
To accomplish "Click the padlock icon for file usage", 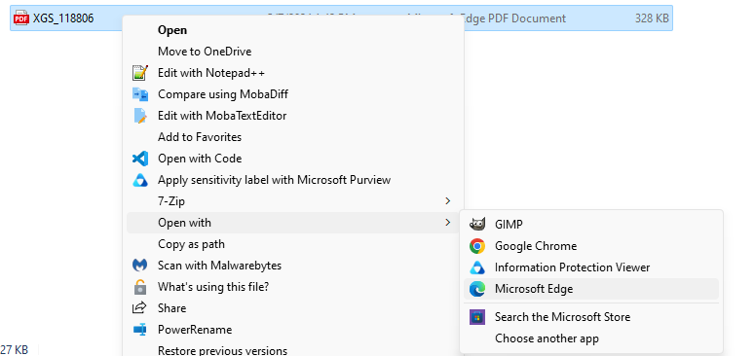I will 139,287.
